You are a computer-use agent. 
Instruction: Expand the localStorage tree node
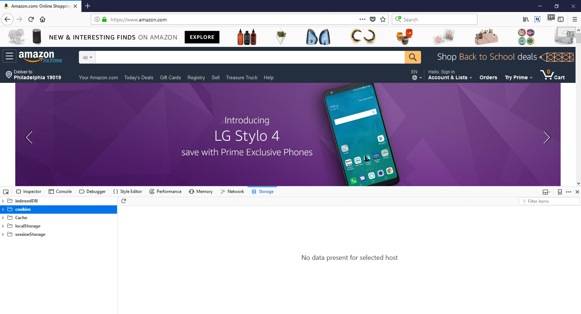3,226
